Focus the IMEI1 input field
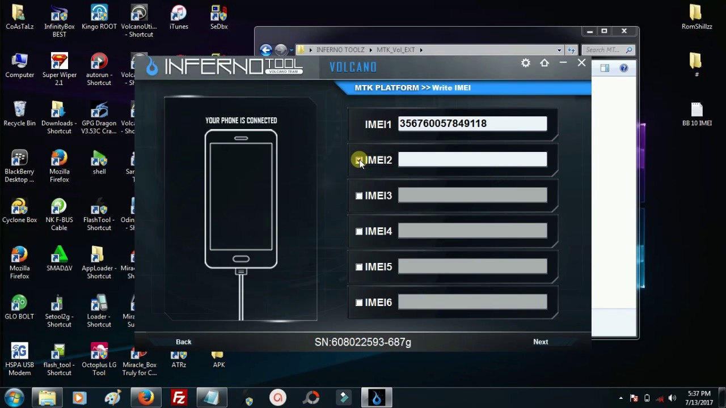726x408 pixels. pyautogui.click(x=472, y=124)
